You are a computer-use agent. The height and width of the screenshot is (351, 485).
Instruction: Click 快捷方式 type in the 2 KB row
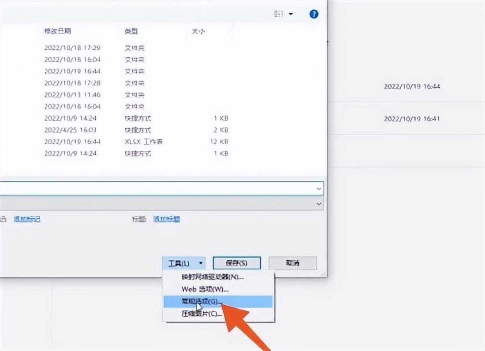[x=138, y=130]
